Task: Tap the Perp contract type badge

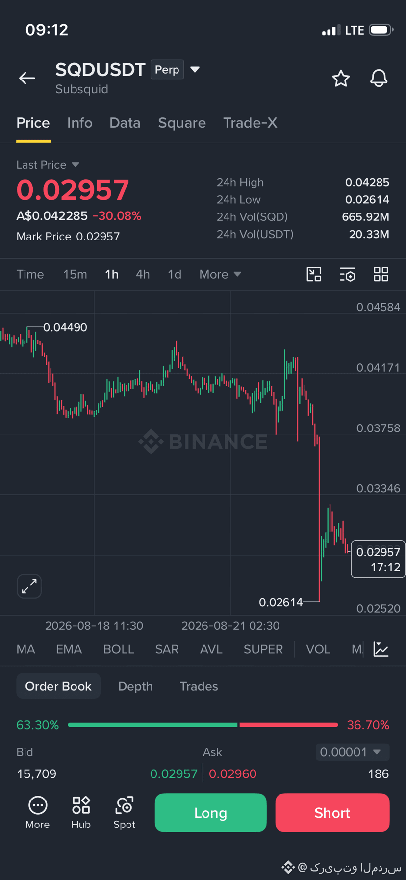Action: pos(167,70)
